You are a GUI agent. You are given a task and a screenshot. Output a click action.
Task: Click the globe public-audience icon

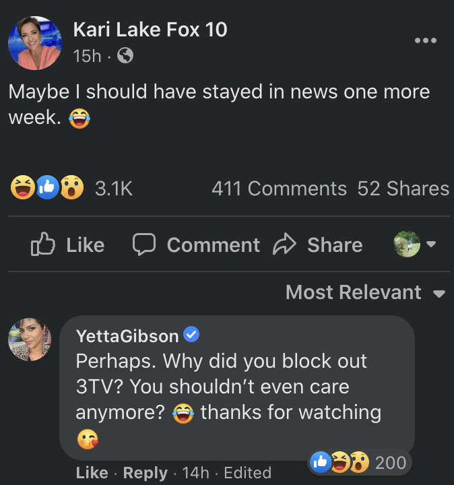tap(125, 56)
